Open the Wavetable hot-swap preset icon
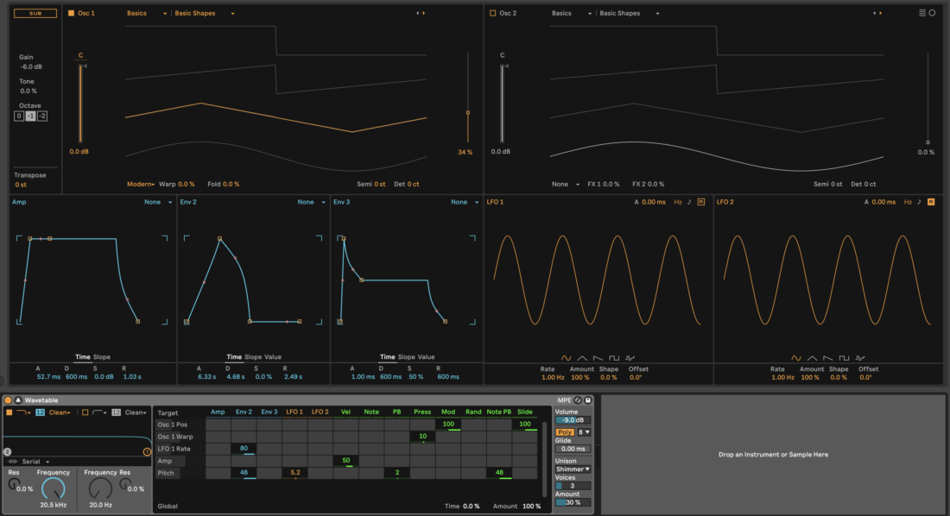The image size is (950, 516). 578,400
